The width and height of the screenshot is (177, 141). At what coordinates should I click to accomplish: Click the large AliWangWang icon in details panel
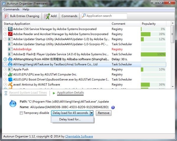click(x=13, y=103)
